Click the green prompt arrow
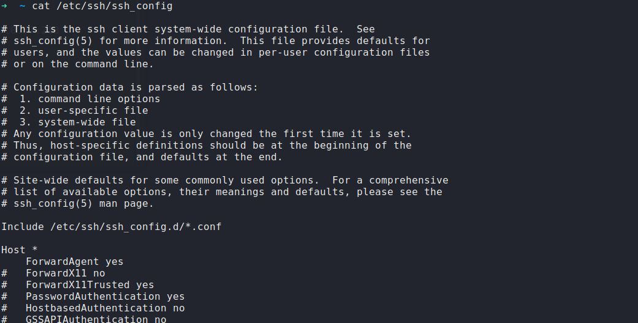638x323 pixels. 4,6
